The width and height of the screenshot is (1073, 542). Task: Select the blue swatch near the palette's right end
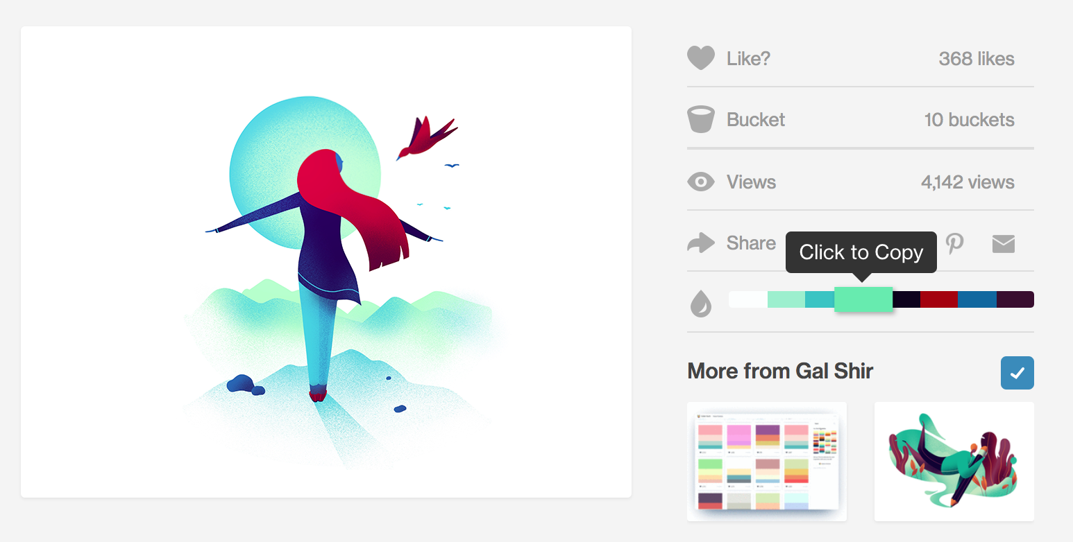977,299
